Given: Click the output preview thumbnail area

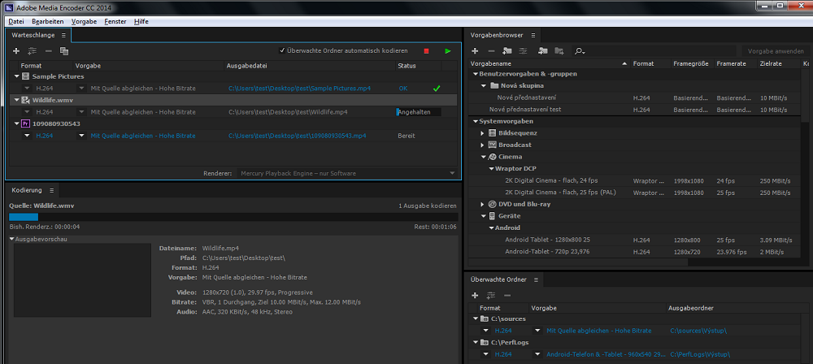Looking at the screenshot, I should coord(82,280).
